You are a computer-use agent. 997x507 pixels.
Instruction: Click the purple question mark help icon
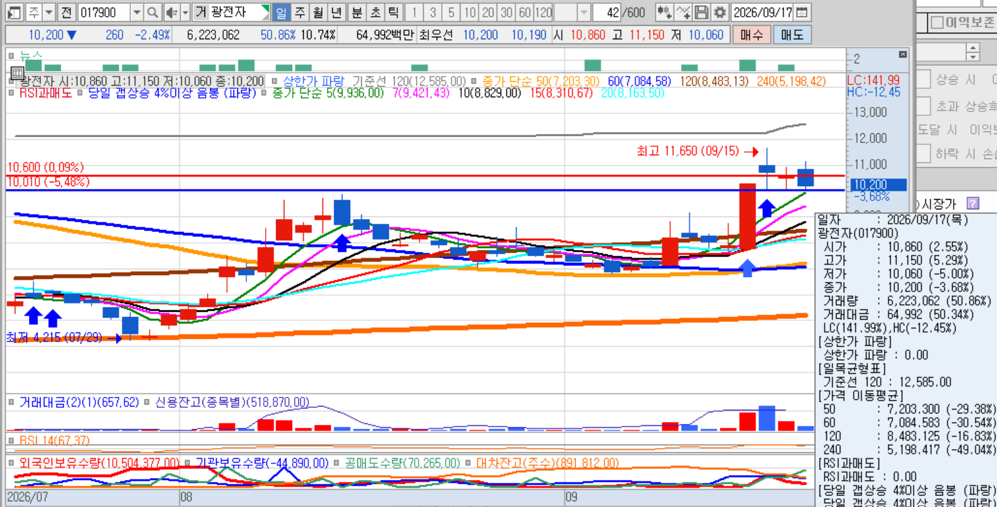click(x=973, y=204)
